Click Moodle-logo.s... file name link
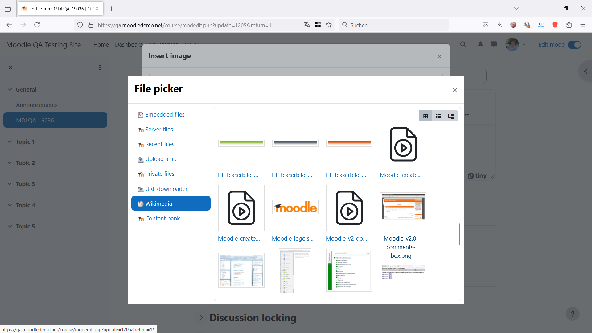This screenshot has width=592, height=333. point(293,239)
